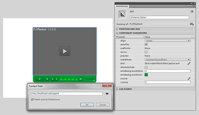Click the preview None value
Viewport: 199px width, 115px height.
[x=147, y=56]
